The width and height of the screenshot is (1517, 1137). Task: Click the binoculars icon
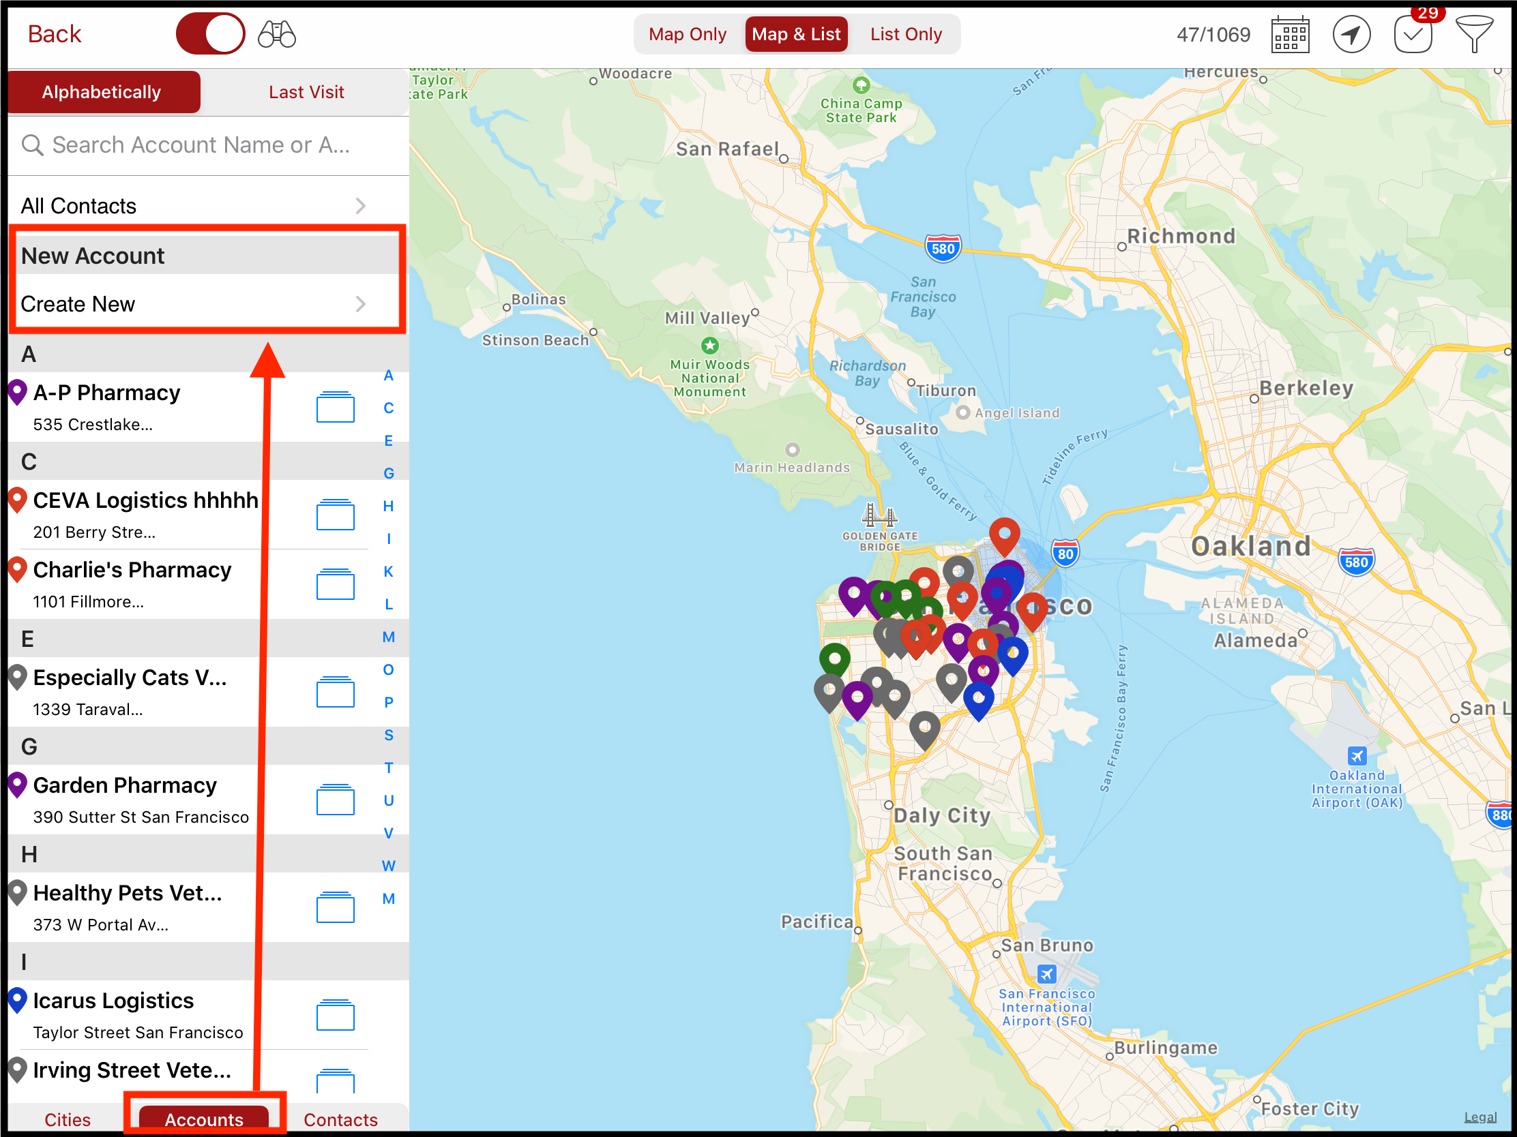click(x=276, y=34)
